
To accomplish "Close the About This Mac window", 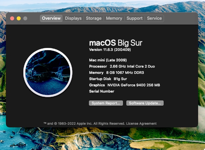I will (x=12, y=18).
